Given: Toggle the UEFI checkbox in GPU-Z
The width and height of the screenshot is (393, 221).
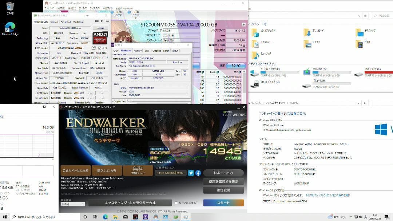Looking at the screenshot, I should pyautogui.click(x=99, y=48).
